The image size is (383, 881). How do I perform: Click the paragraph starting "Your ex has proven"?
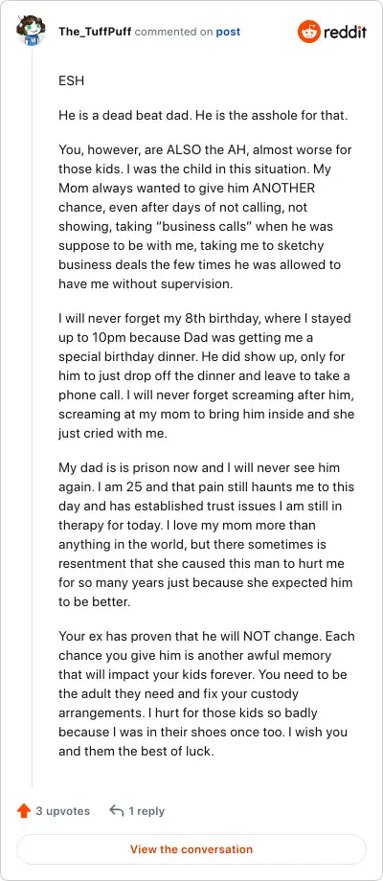[x=206, y=694]
